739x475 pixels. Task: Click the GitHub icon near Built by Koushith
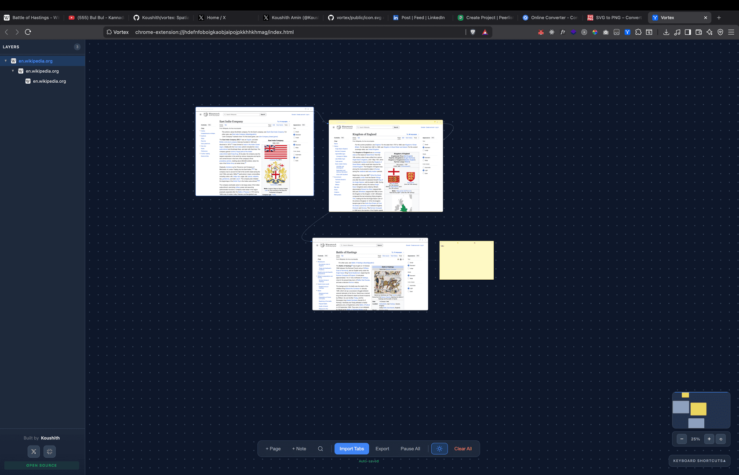pyautogui.click(x=49, y=451)
